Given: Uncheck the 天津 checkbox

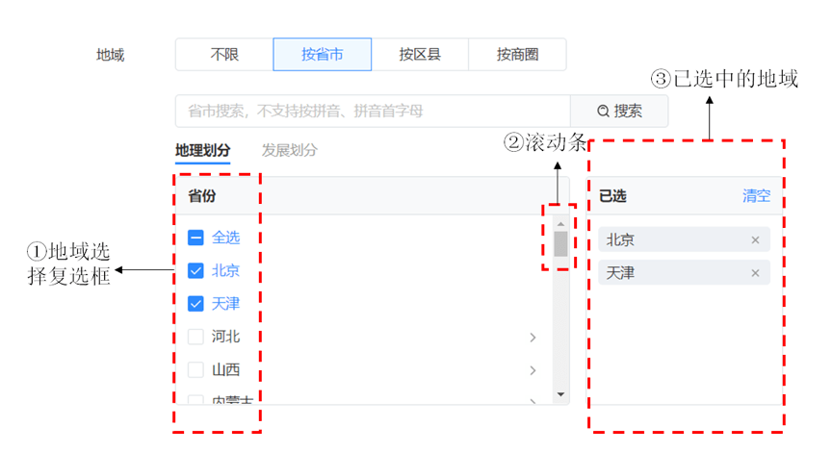Looking at the screenshot, I should point(195,304).
